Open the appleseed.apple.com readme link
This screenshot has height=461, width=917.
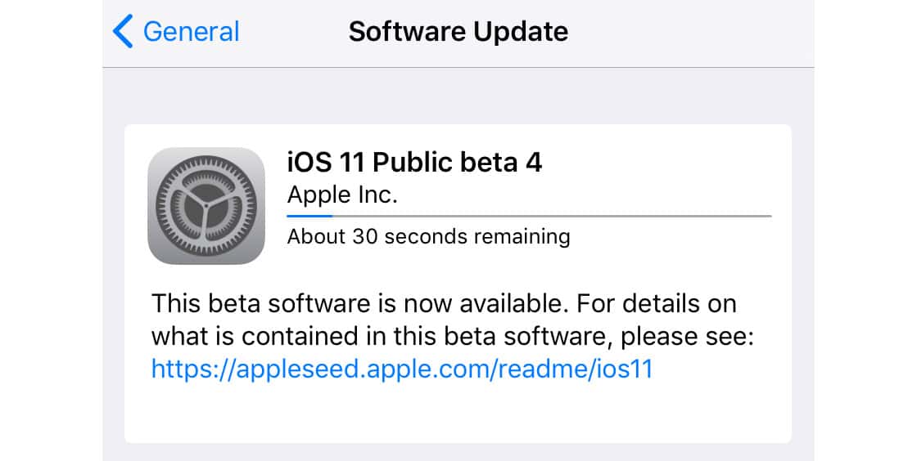(401, 369)
